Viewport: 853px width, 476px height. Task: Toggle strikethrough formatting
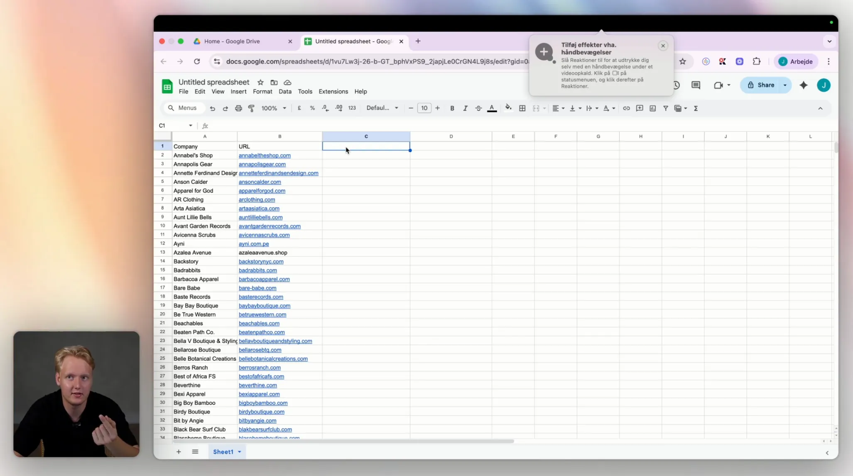tap(478, 108)
